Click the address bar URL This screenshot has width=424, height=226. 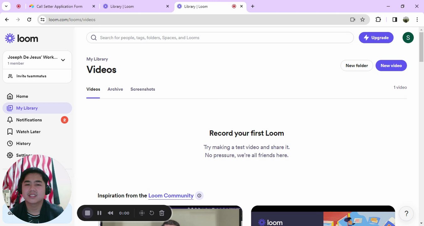coord(72,19)
